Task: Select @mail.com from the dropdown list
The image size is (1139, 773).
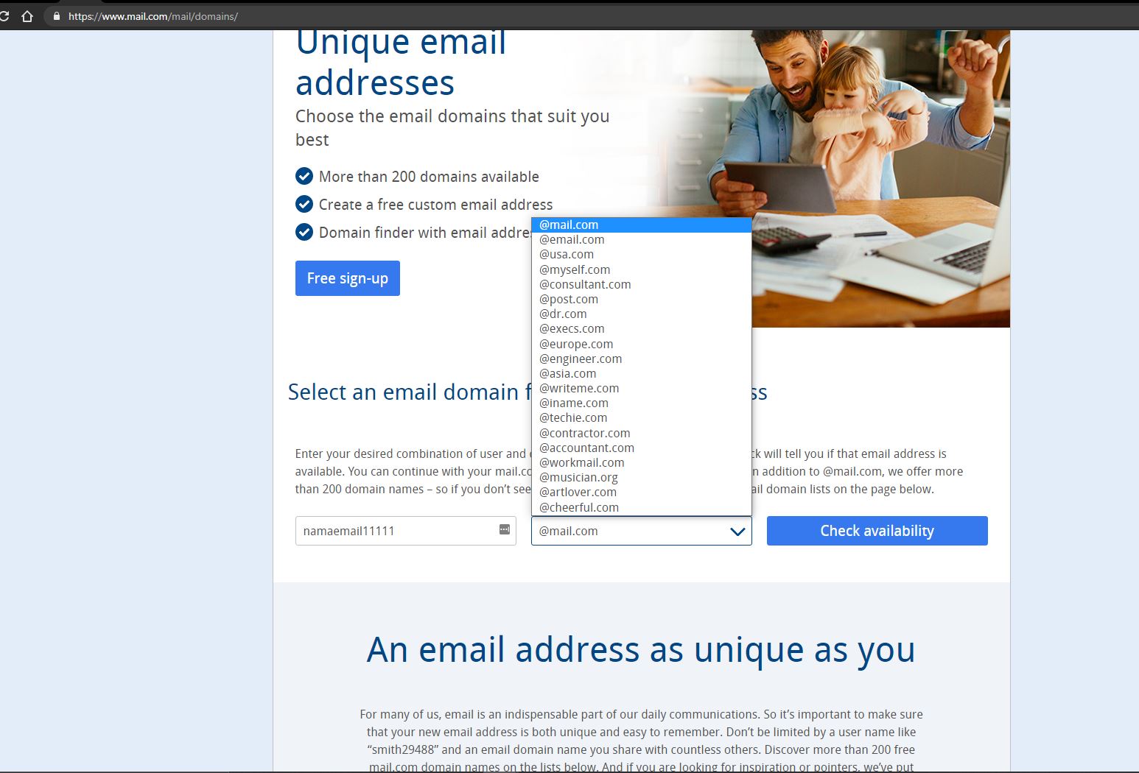Action: [641, 225]
